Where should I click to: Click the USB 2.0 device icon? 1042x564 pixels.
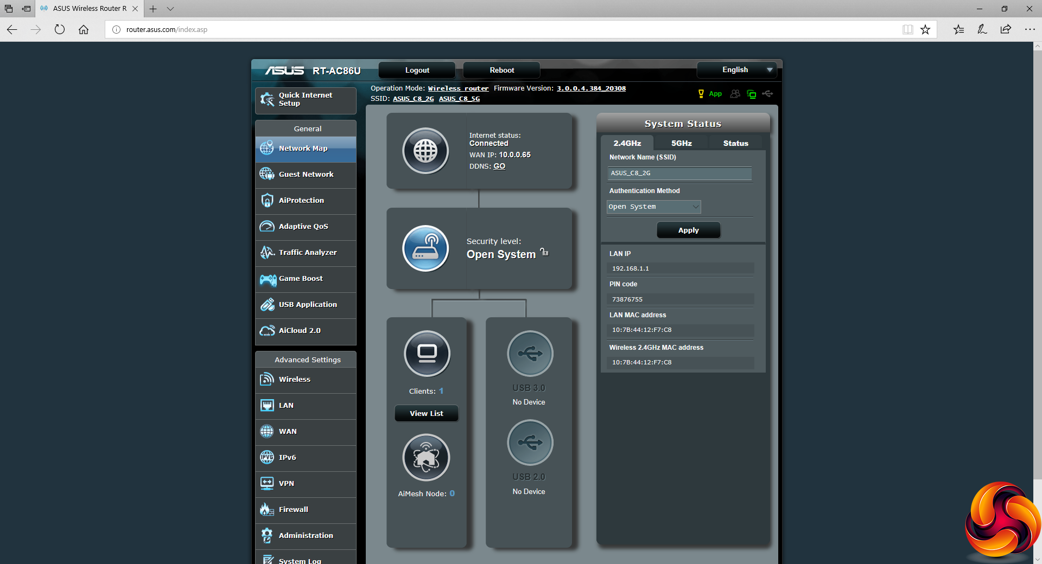click(530, 443)
